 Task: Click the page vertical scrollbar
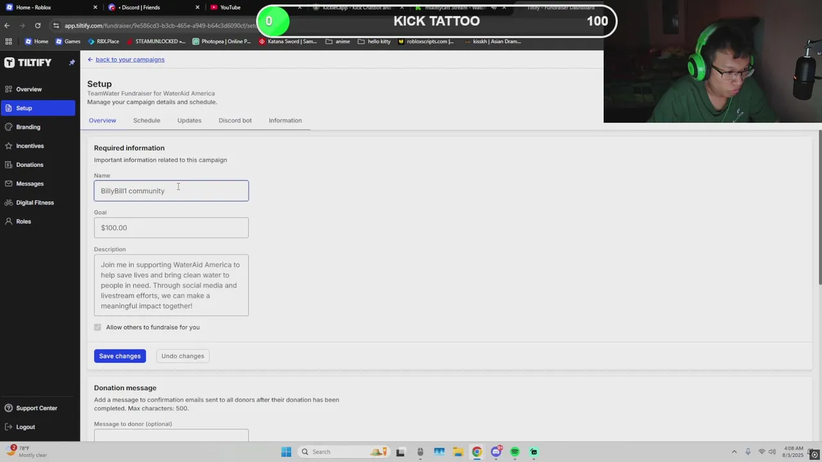(x=819, y=208)
